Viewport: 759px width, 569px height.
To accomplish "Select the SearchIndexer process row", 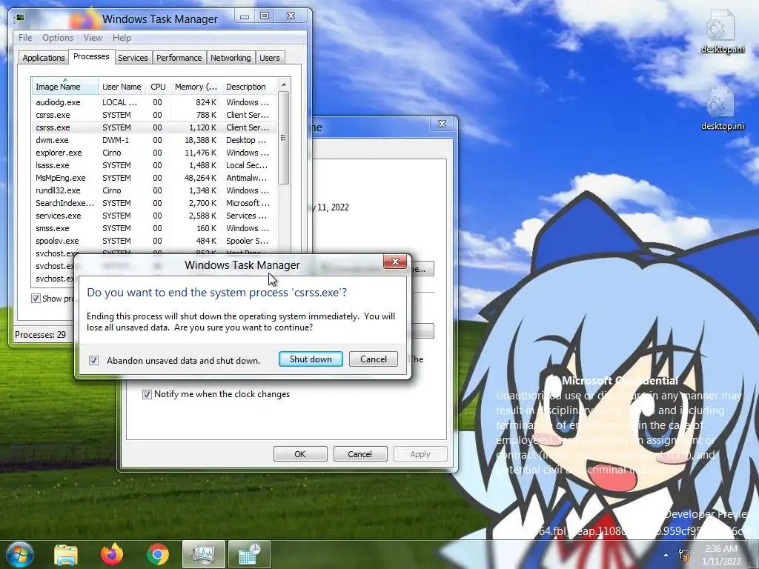I will click(x=154, y=203).
